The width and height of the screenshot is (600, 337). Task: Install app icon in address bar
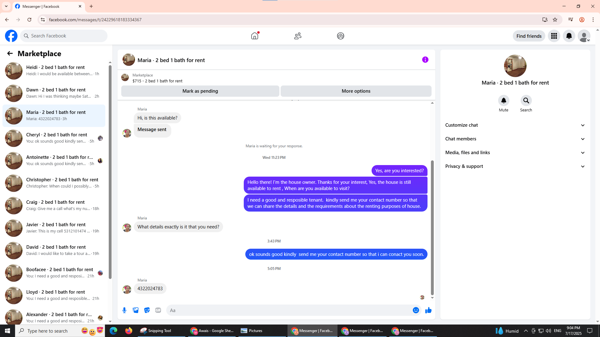545,20
